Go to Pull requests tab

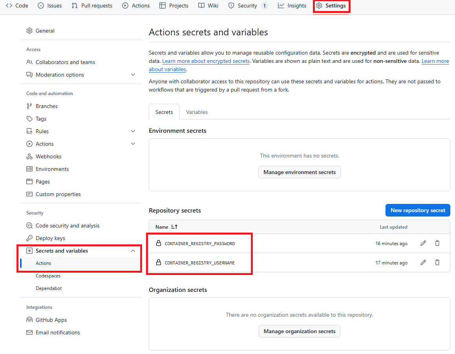(x=92, y=6)
